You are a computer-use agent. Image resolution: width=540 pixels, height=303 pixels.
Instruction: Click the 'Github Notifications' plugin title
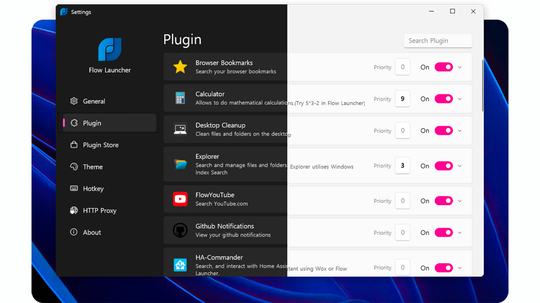coord(225,226)
